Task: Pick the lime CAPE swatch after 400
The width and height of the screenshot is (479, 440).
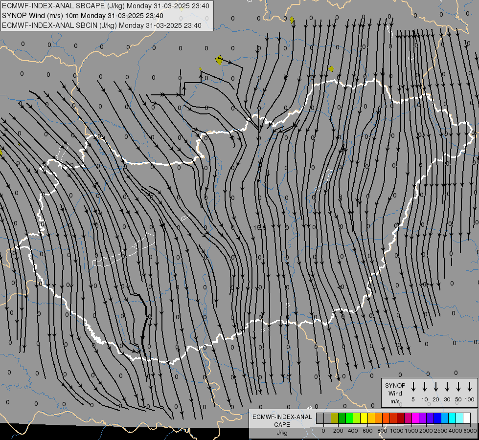Action: (357, 418)
